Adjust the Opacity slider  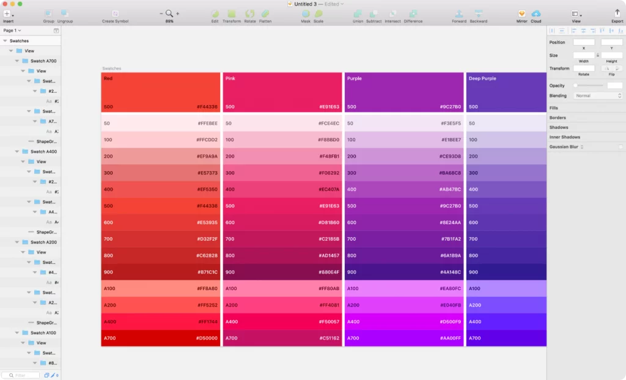coord(589,86)
